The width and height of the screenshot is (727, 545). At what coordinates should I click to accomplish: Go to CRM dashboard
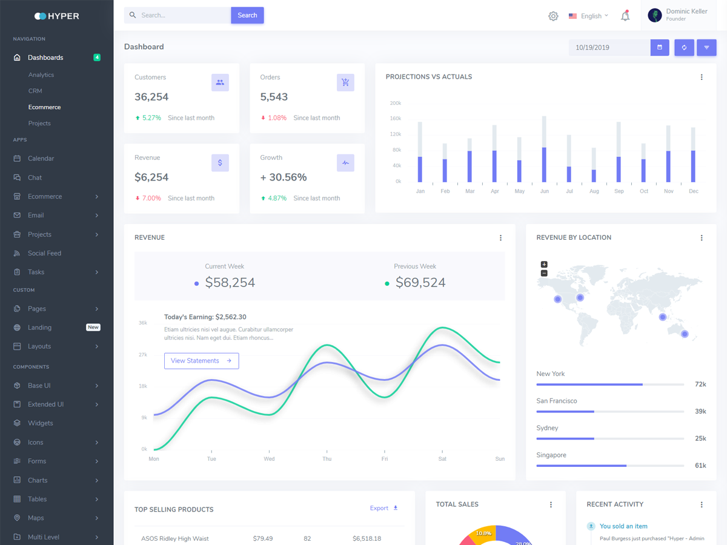tap(35, 91)
